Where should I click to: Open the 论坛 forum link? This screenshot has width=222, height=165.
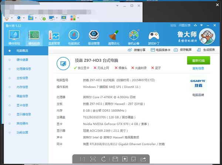point(173,25)
